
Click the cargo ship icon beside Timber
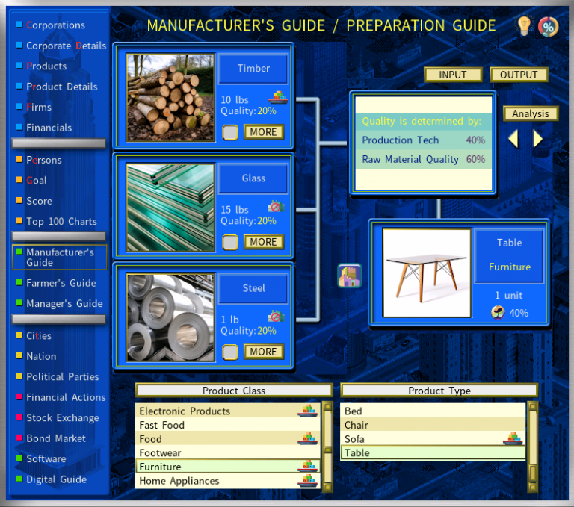(x=277, y=96)
